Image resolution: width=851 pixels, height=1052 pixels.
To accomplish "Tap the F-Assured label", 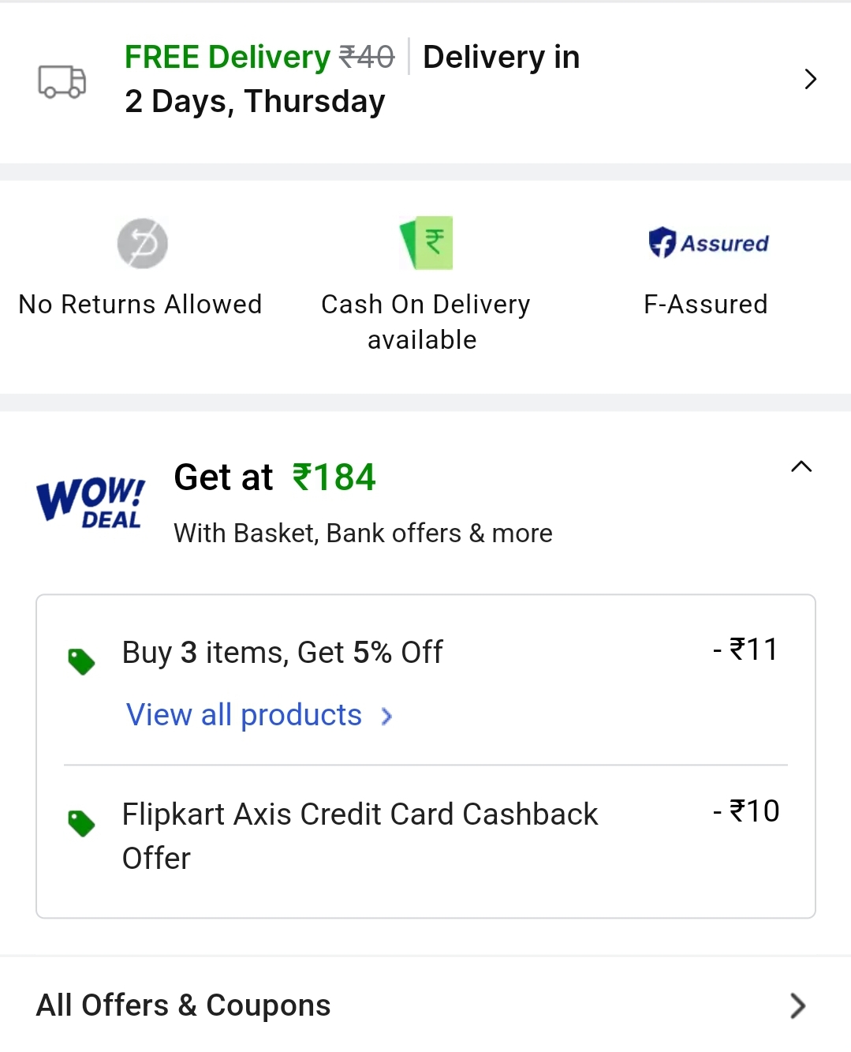I will click(x=705, y=305).
